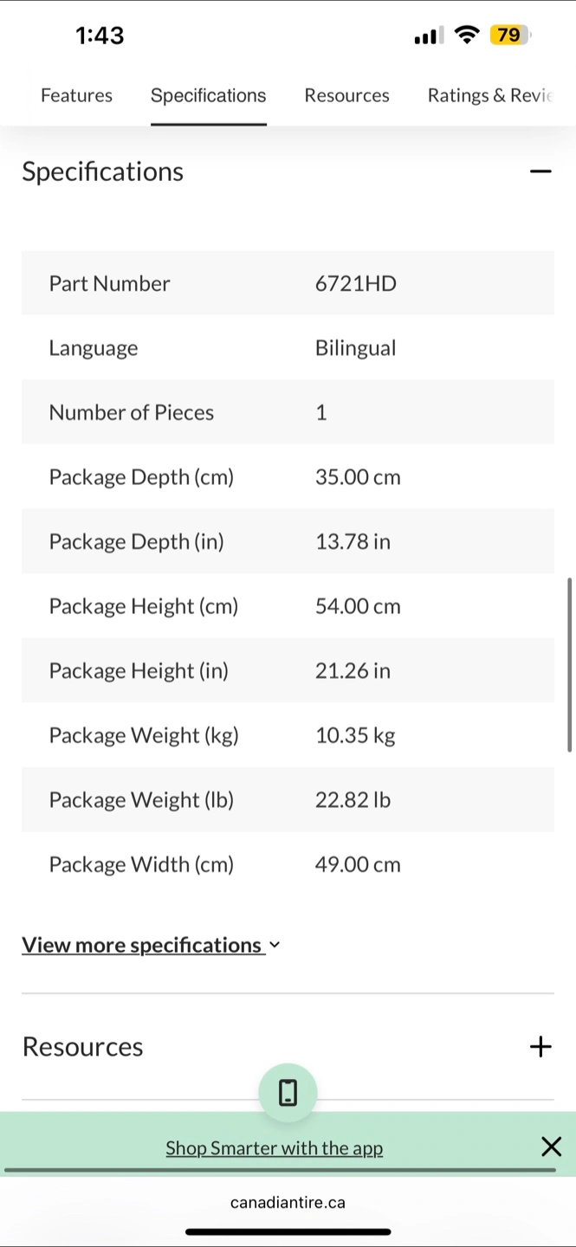This screenshot has height=1247, width=576.
Task: Tap the battery level indicator
Action: click(509, 36)
